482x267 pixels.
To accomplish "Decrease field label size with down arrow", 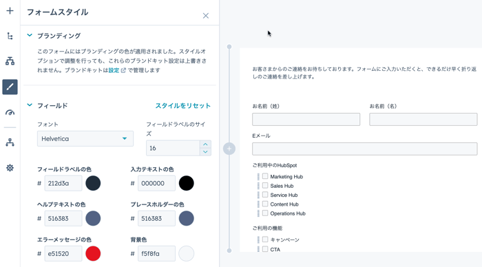I will click(x=205, y=152).
